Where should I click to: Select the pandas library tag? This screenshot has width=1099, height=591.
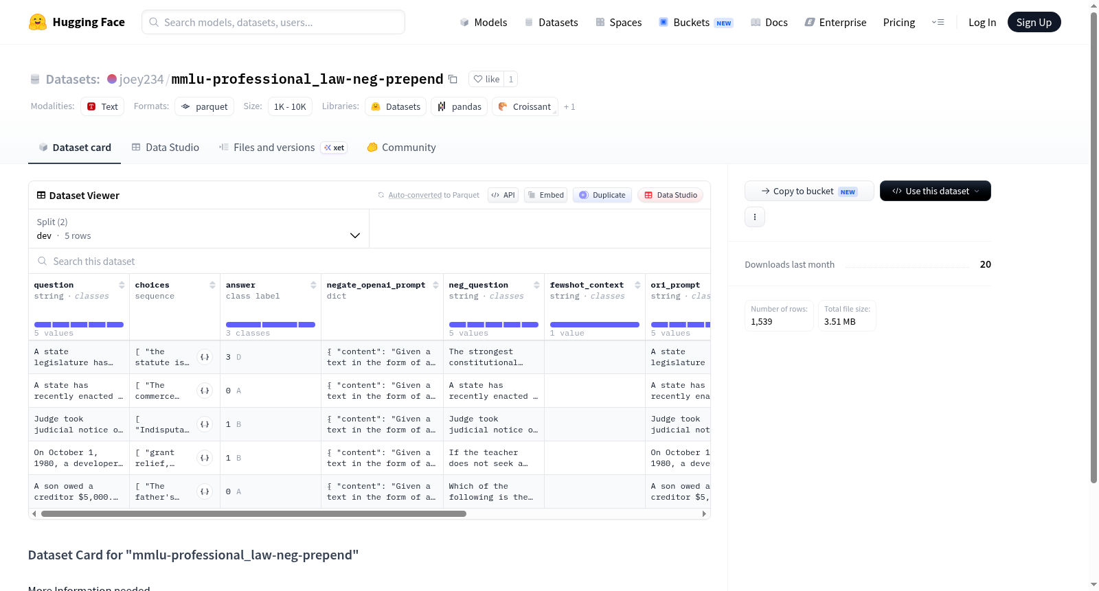pos(459,106)
